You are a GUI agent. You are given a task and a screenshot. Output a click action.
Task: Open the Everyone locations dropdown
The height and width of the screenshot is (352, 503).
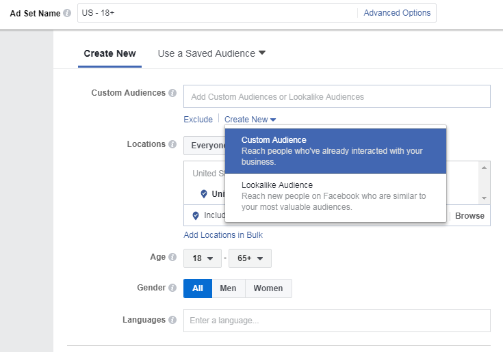tap(205, 146)
